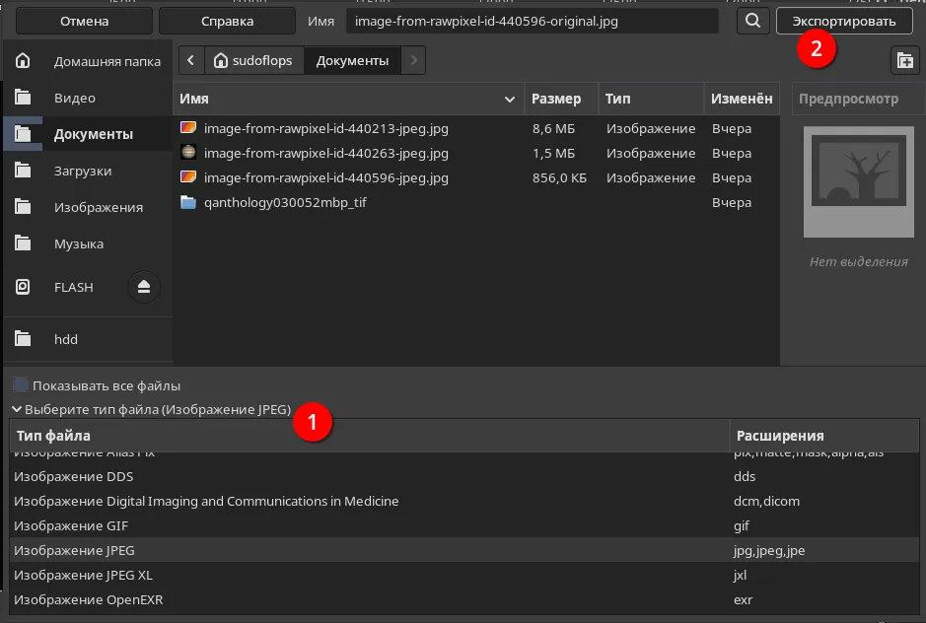
Task: Click the folder icon of qanthology030052mbp_tif
Action: pos(189,202)
